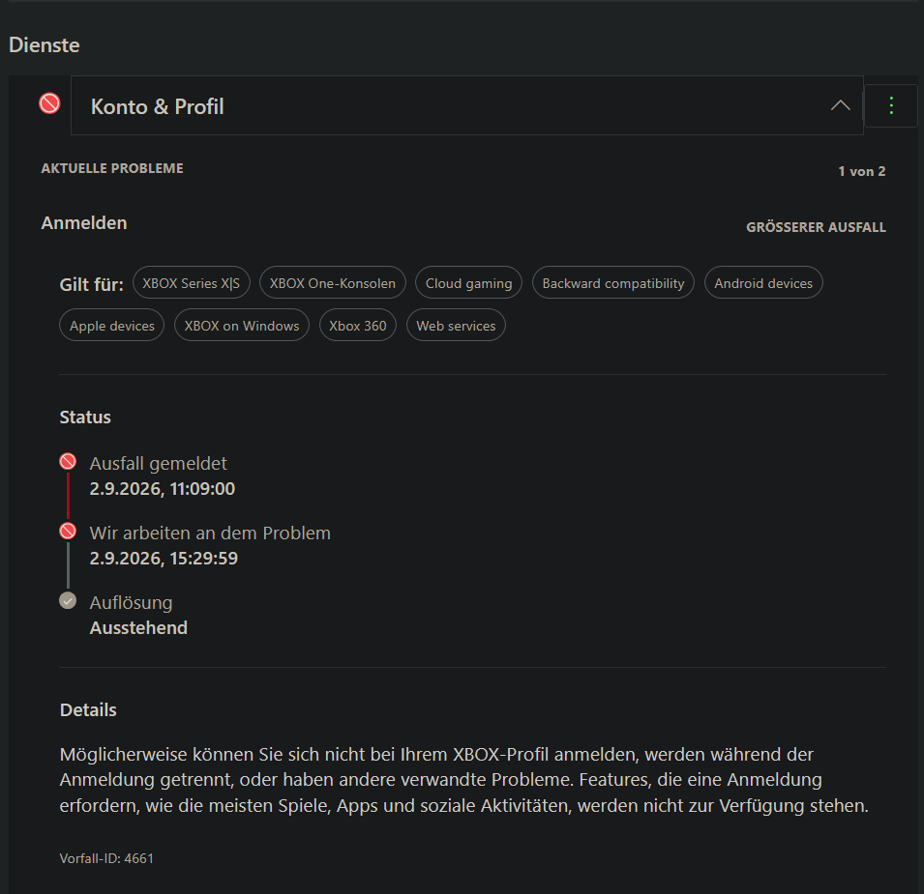Click the Auflösung step label

coord(131,603)
